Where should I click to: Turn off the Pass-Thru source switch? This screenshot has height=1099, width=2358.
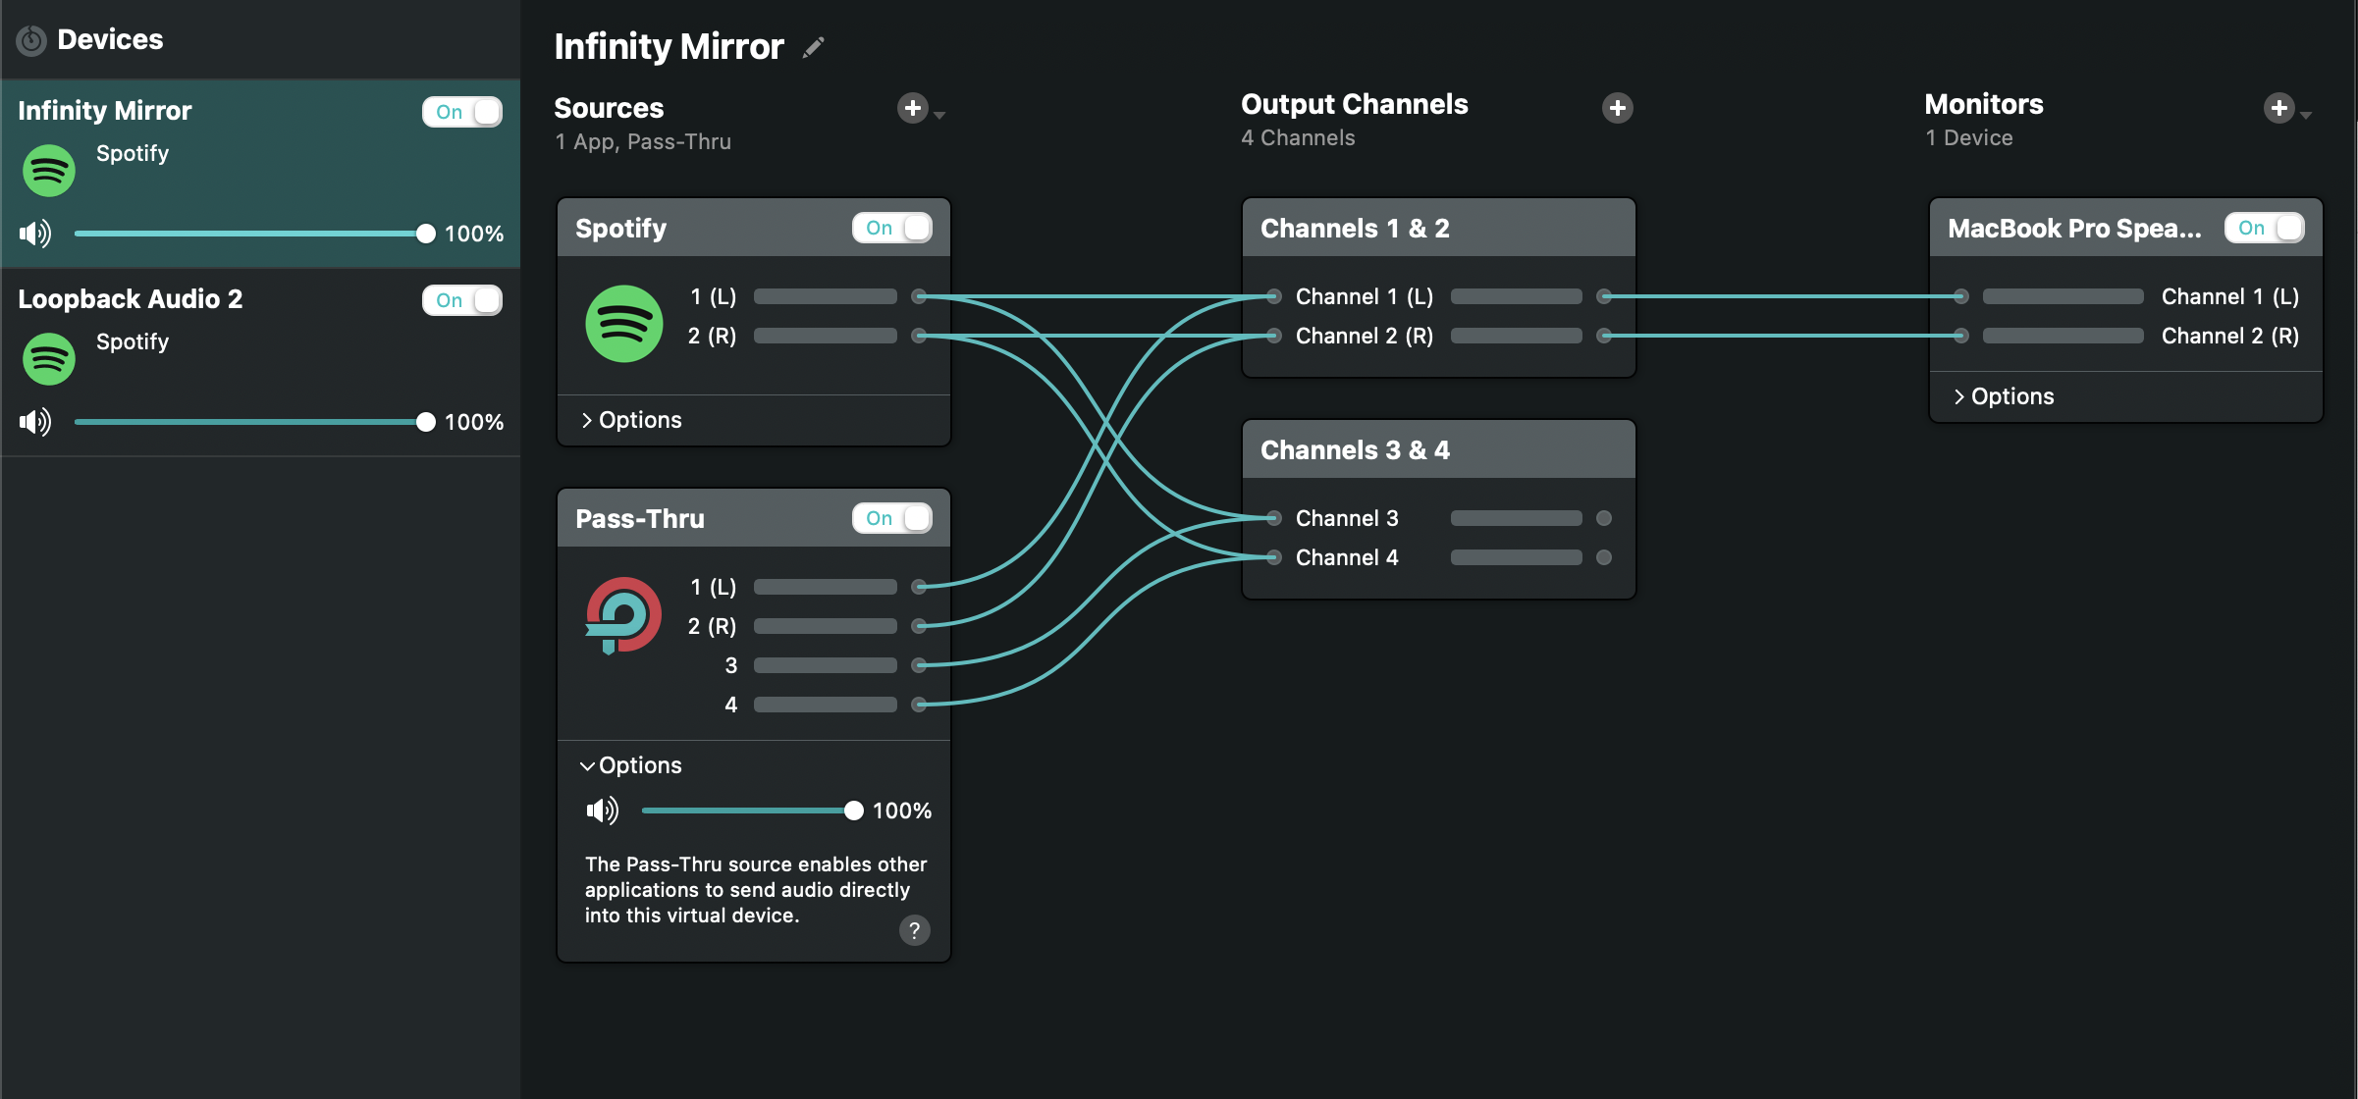coord(891,518)
